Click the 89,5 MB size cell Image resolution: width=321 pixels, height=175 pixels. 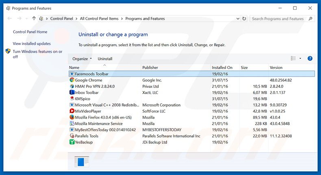coord(260,117)
